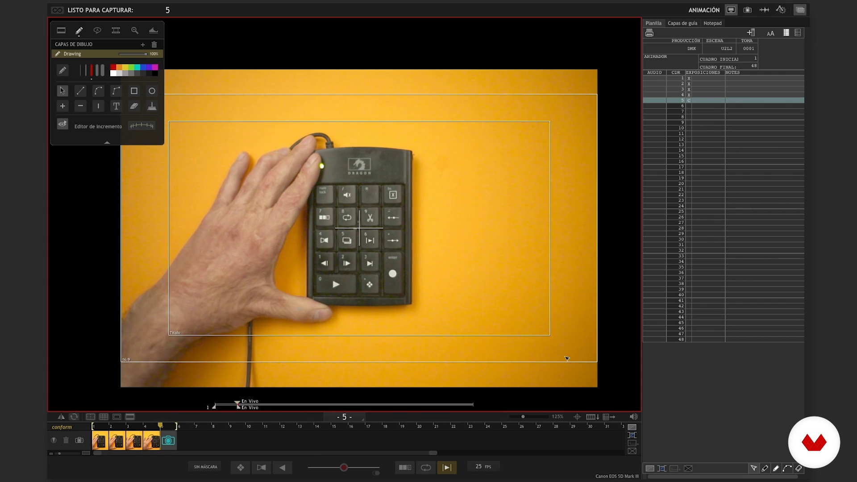Switch to Cinematography workspace camera icon
The image size is (857, 482).
point(748,10)
